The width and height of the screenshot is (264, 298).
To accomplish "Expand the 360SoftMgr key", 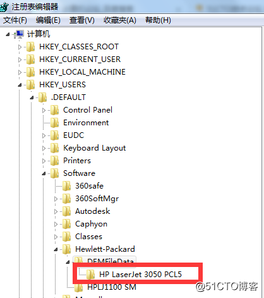I will pyautogui.click(x=56, y=199).
